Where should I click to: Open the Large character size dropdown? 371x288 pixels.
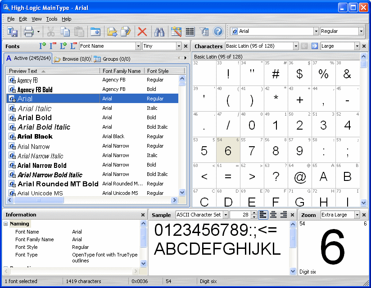[357, 46]
